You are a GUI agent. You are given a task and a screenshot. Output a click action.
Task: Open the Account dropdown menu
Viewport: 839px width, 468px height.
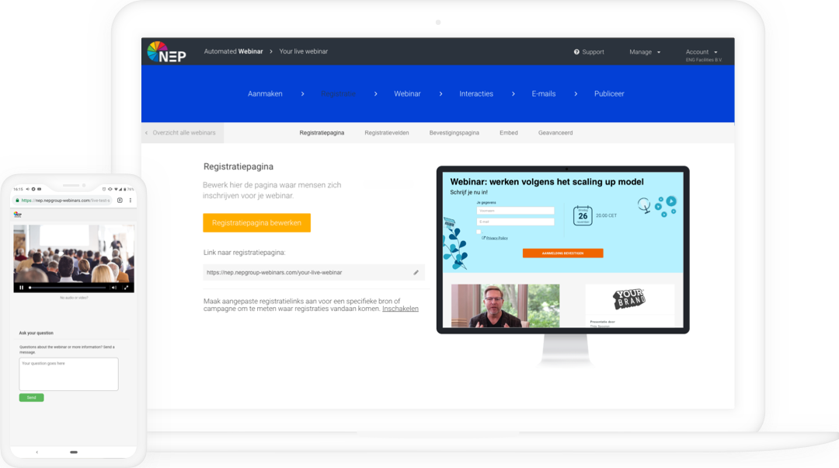click(701, 52)
